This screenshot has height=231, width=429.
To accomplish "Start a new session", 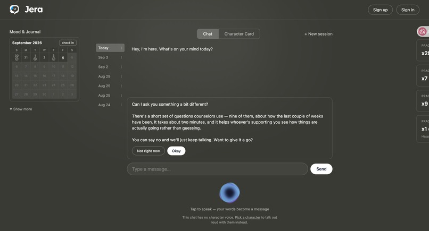I will [x=318, y=34].
